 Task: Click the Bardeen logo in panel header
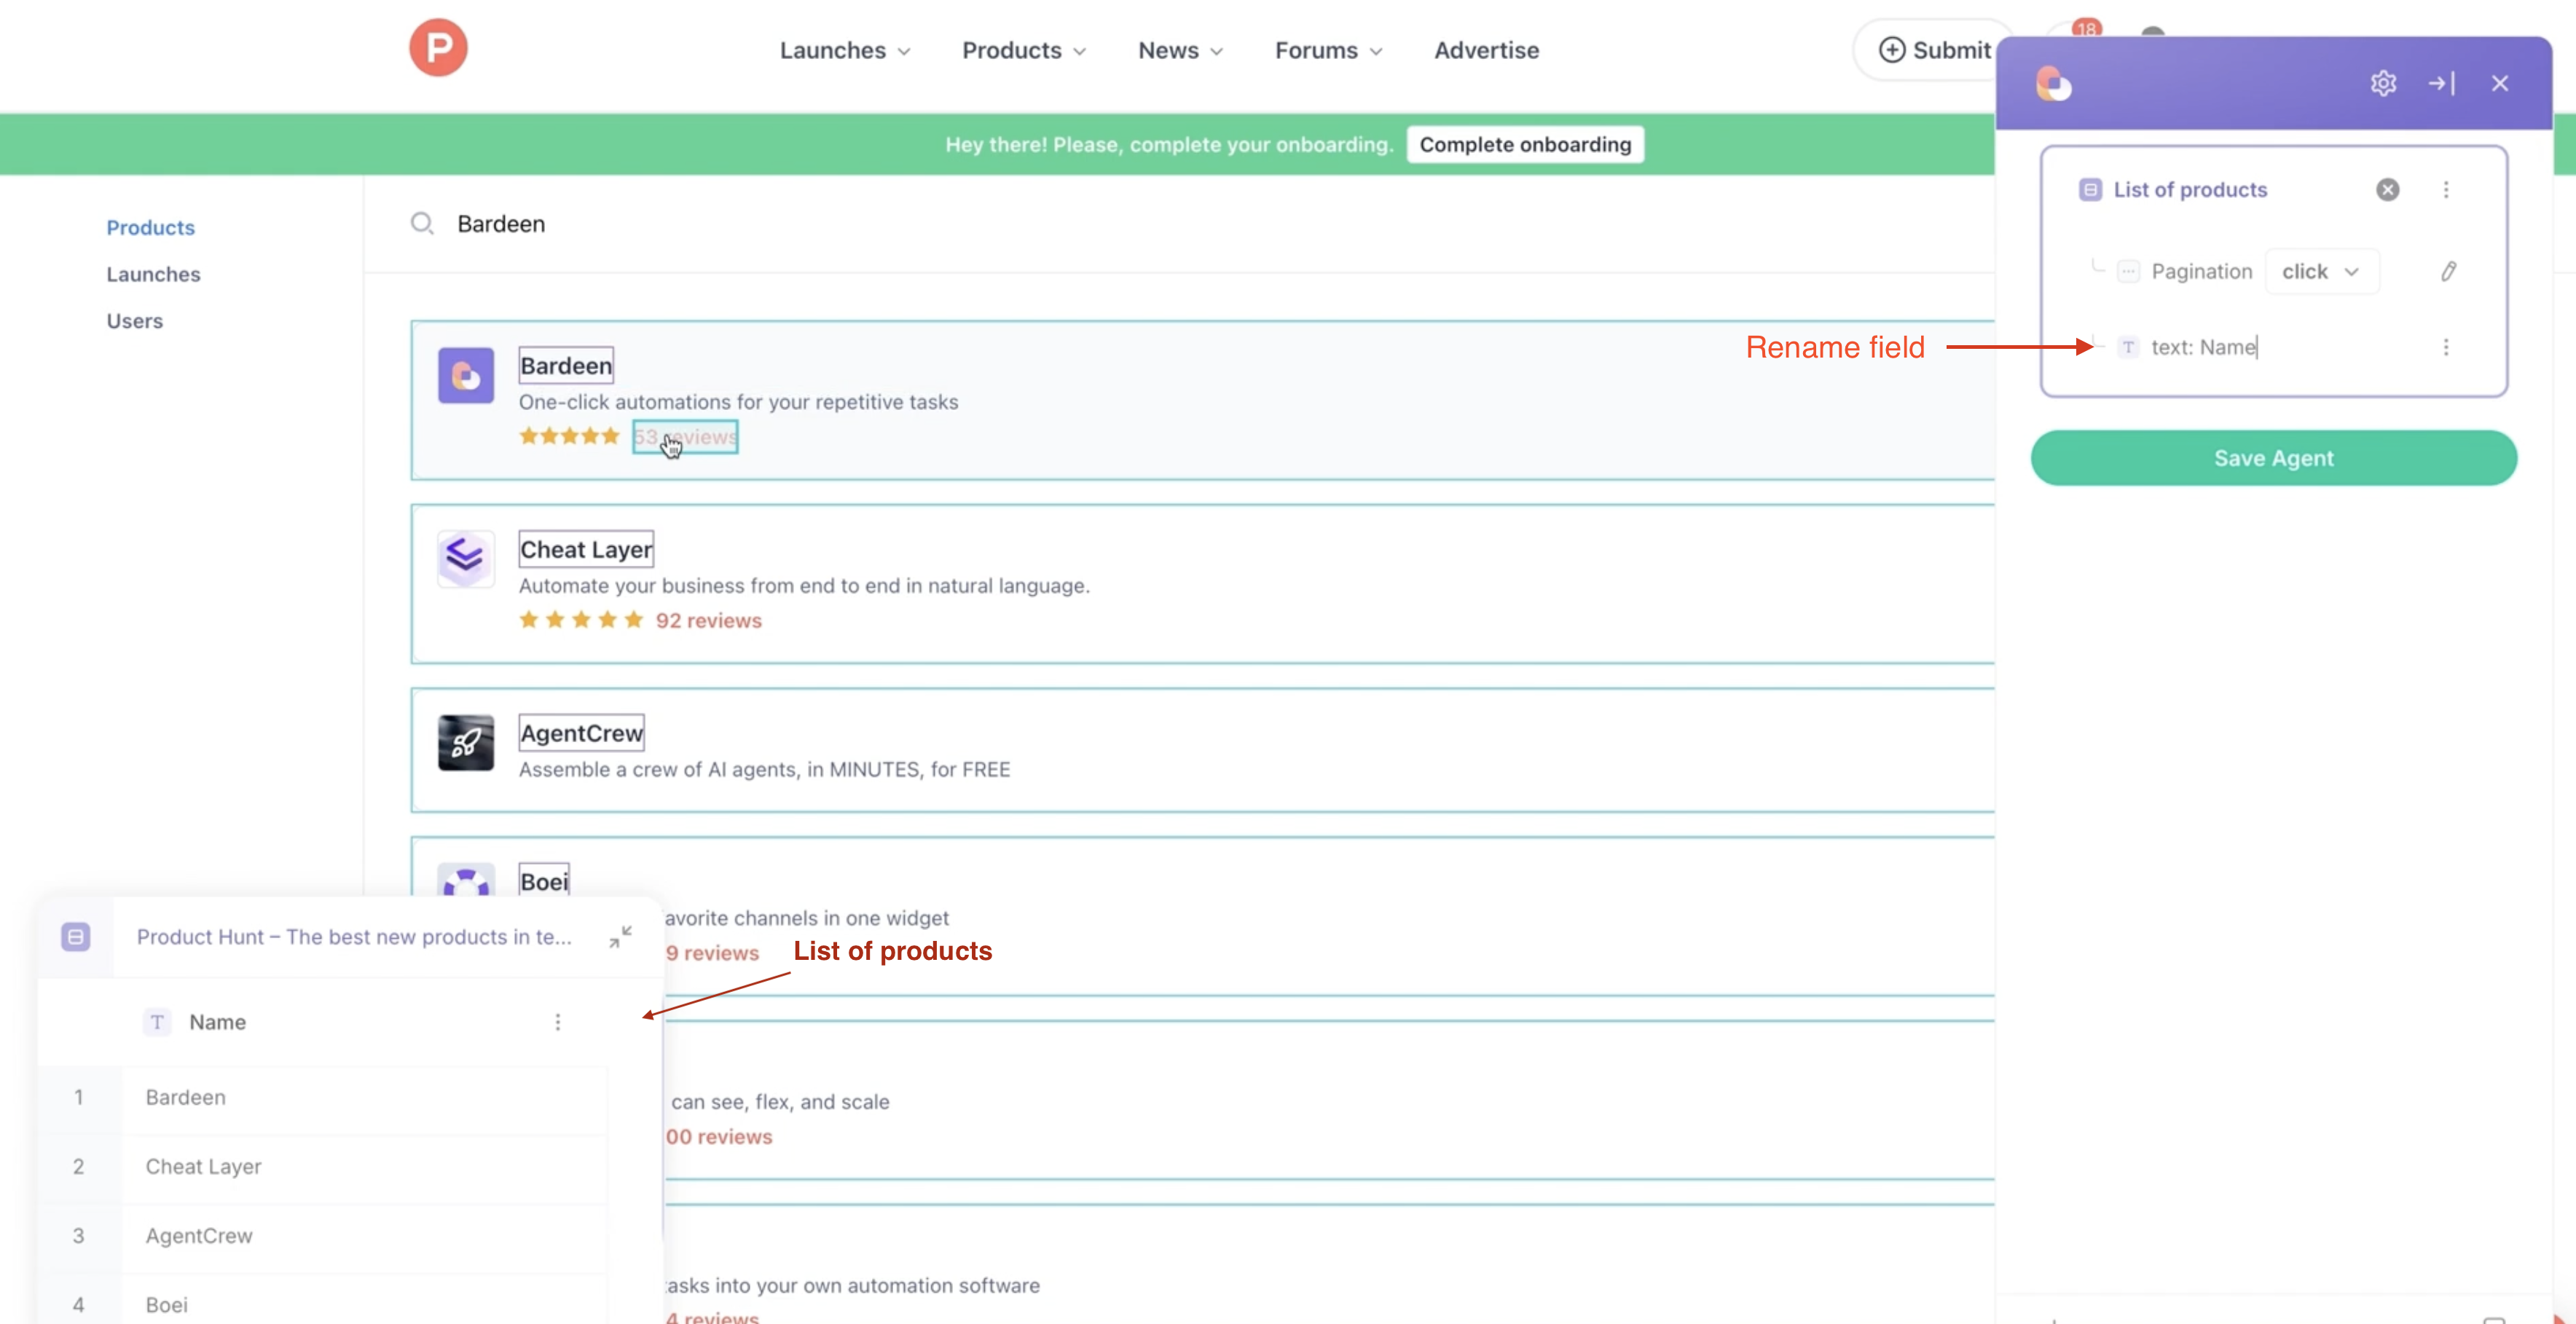tap(2053, 84)
